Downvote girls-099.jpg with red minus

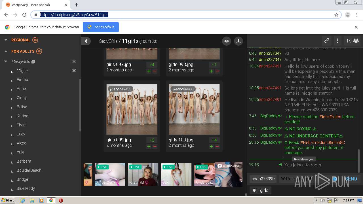coord(155,146)
